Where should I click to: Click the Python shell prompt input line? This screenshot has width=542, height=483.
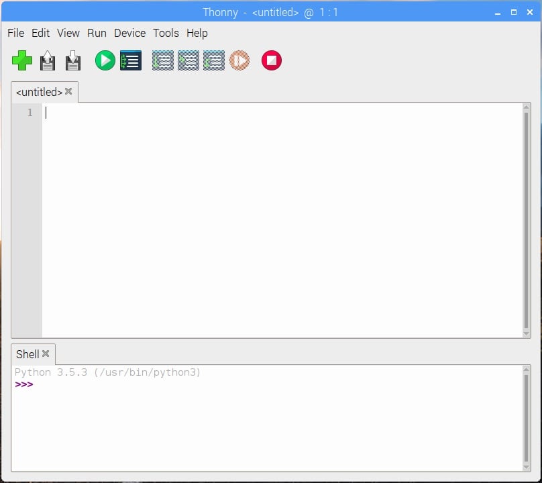tap(268, 384)
